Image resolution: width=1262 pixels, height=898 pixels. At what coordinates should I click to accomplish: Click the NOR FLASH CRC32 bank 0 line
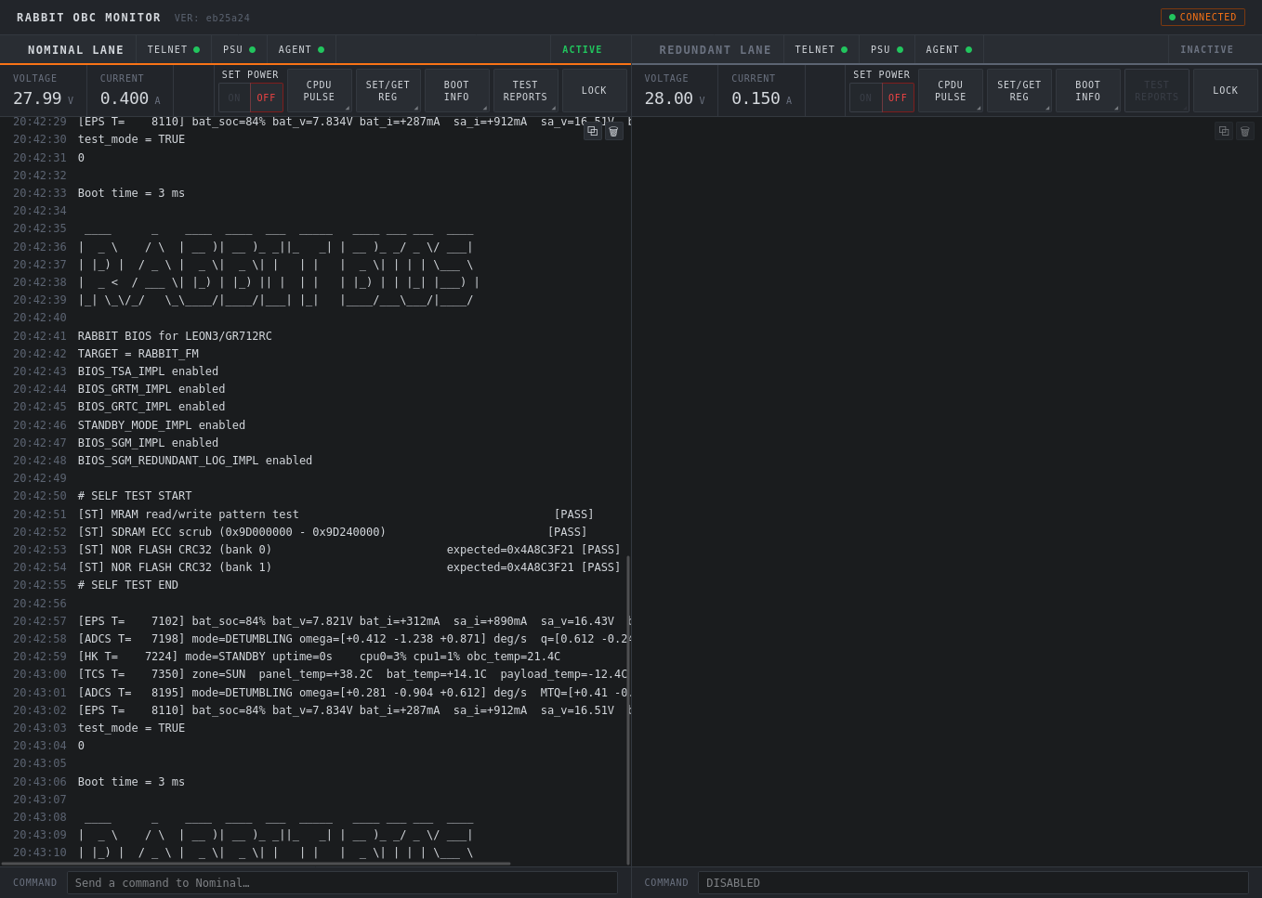point(349,550)
